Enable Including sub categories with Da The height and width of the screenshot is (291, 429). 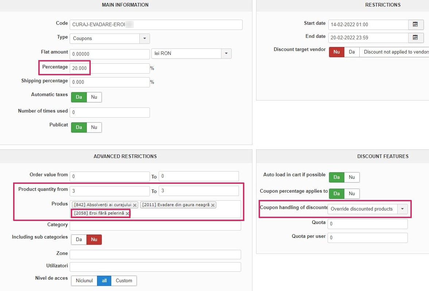[79, 239]
